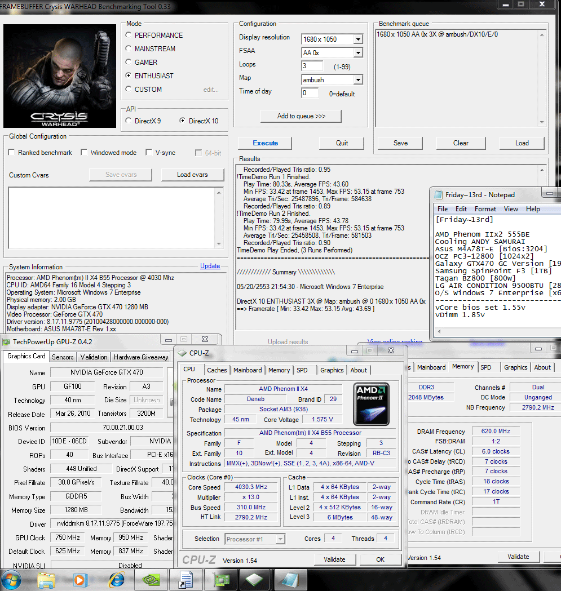Open Internet Explorer from the taskbar
Viewport: 561px width, 591px height.
pyautogui.click(x=117, y=580)
